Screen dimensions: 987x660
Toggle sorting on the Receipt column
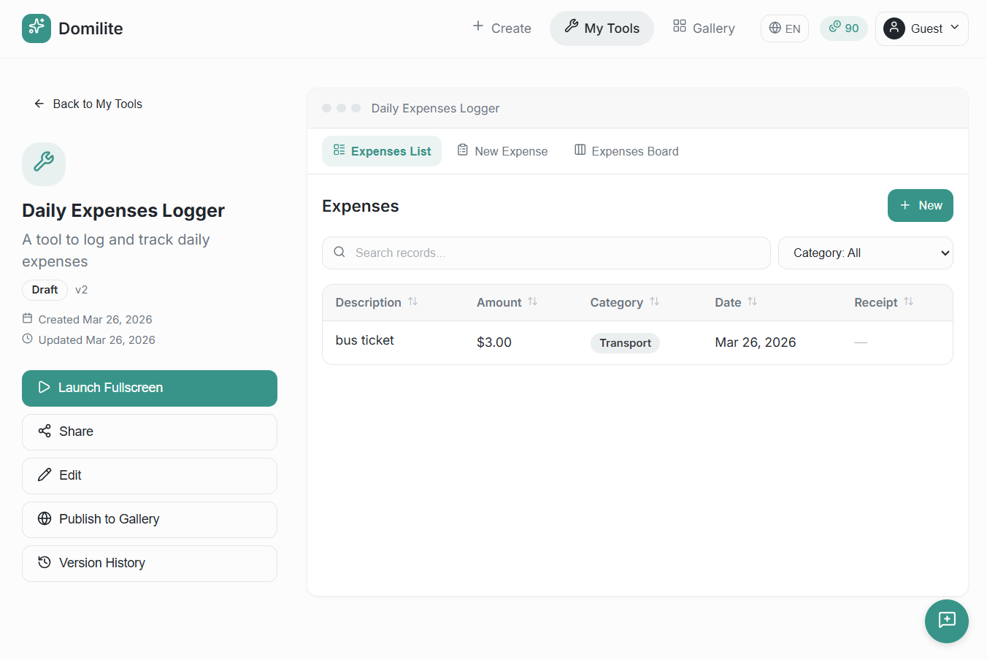(908, 302)
